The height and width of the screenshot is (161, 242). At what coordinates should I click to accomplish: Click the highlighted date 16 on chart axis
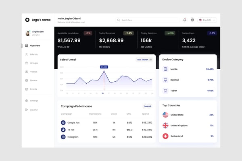point(102,93)
